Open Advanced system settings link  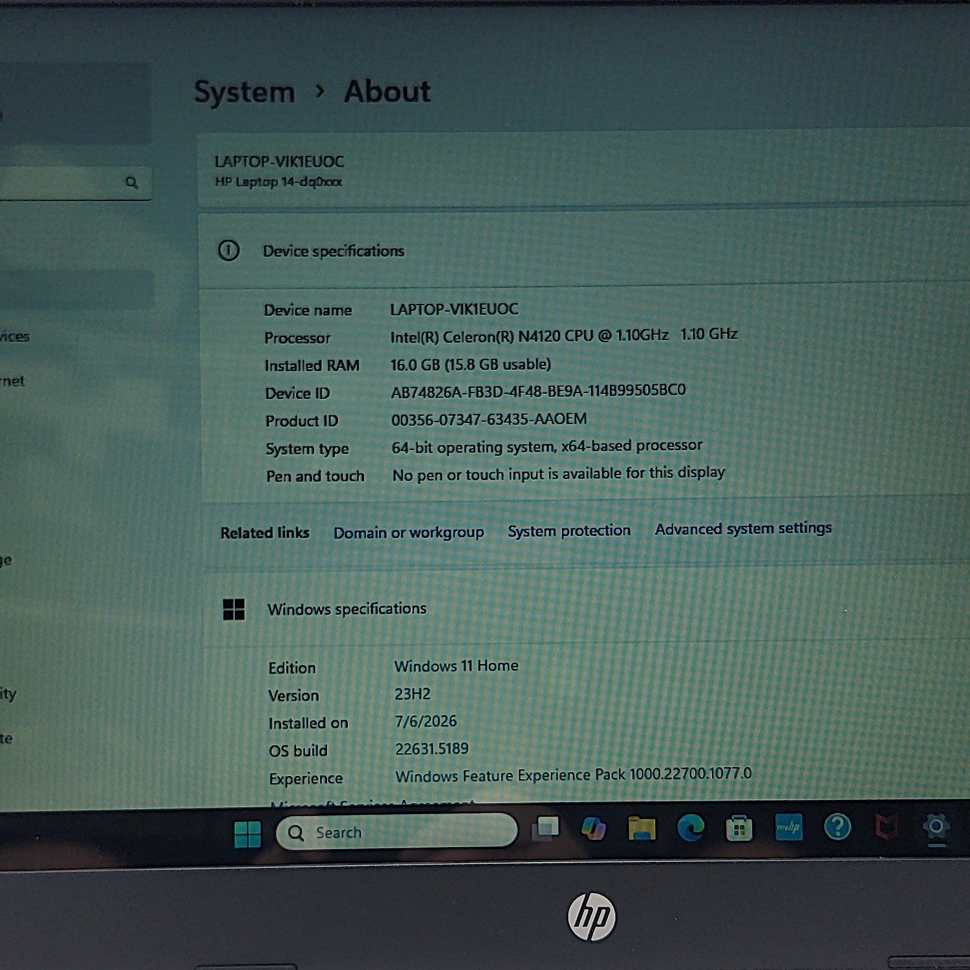click(x=743, y=529)
